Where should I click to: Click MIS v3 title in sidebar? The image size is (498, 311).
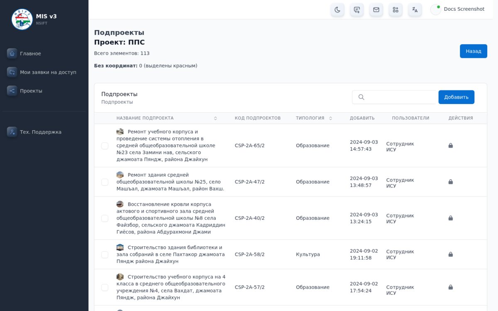tap(46, 16)
